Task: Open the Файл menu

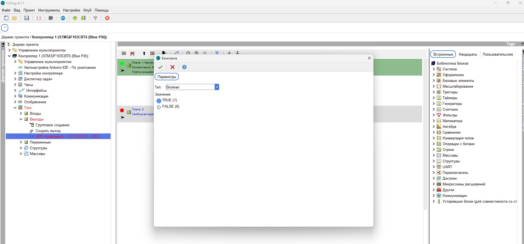Action: (x=6, y=10)
